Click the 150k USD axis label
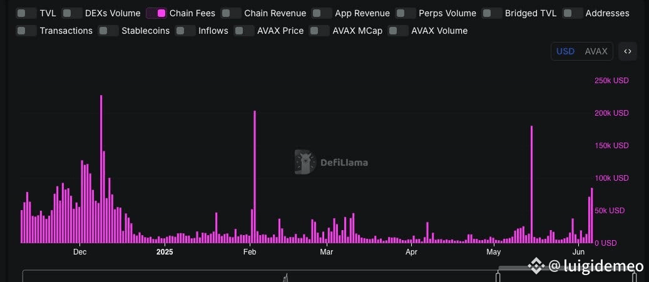649x282 pixels. [611, 146]
